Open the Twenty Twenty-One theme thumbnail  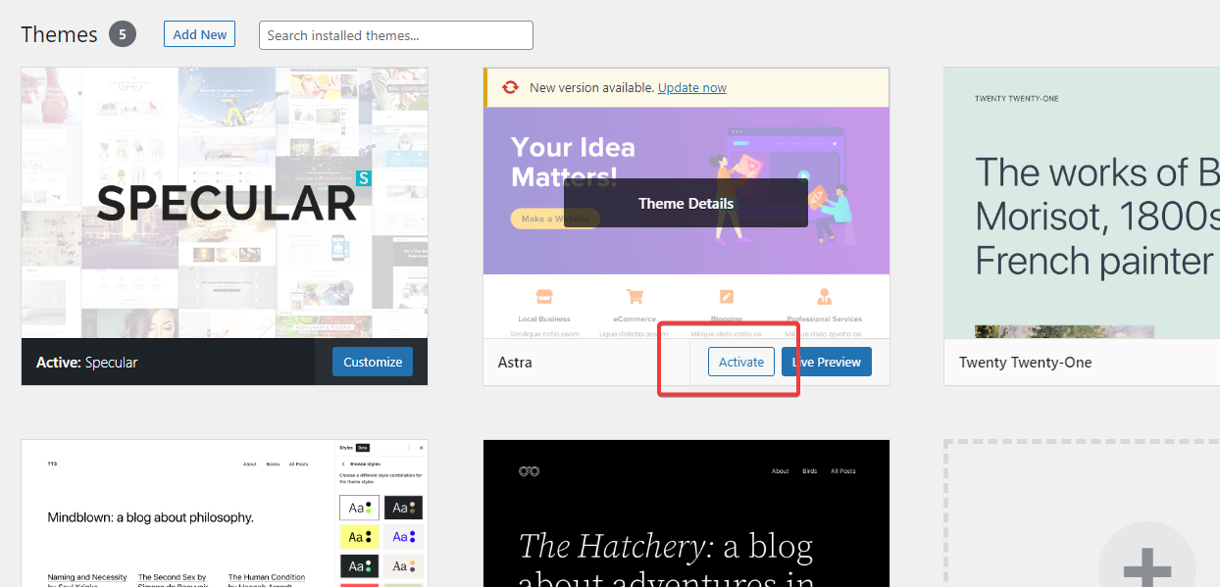tap(1082, 203)
